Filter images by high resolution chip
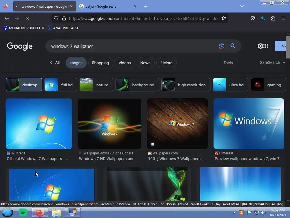290x218 pixels. (x=186, y=85)
